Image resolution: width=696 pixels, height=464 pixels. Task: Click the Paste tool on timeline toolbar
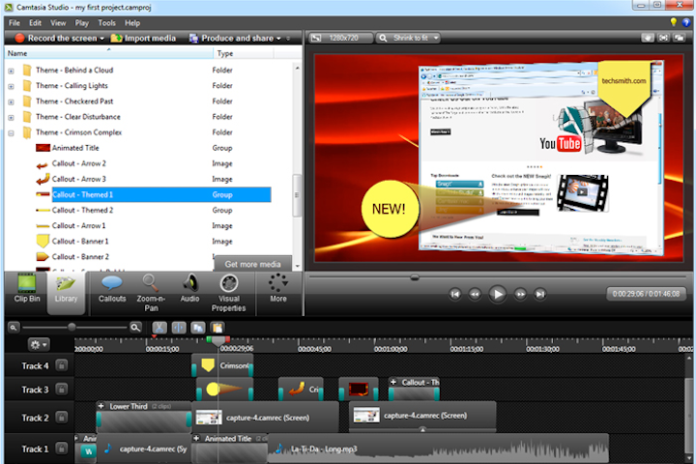(x=217, y=328)
